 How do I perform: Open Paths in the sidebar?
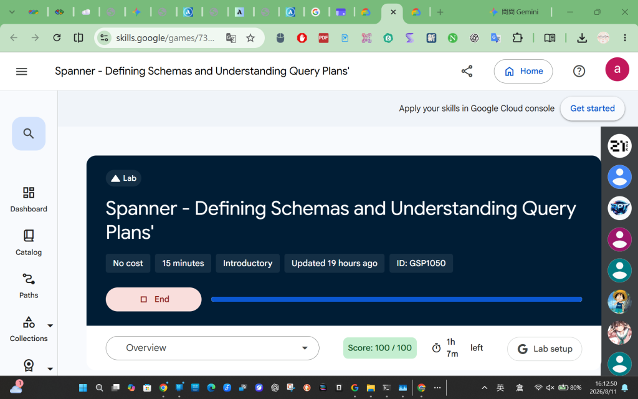pos(29,286)
